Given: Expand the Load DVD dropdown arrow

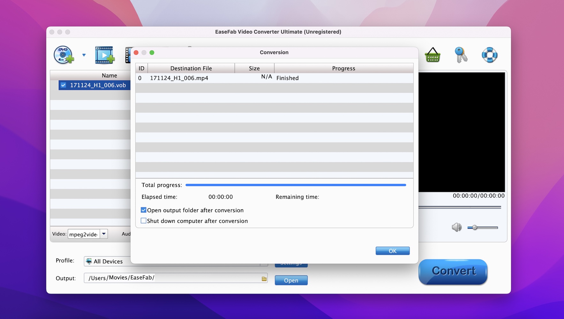Looking at the screenshot, I should click(84, 55).
